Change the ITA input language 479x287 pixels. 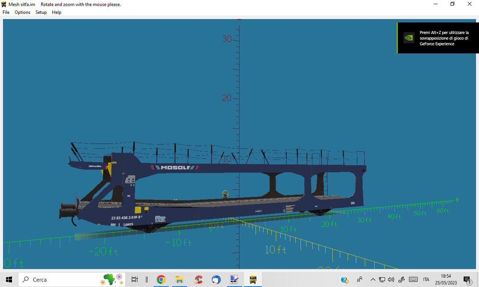pos(426,279)
